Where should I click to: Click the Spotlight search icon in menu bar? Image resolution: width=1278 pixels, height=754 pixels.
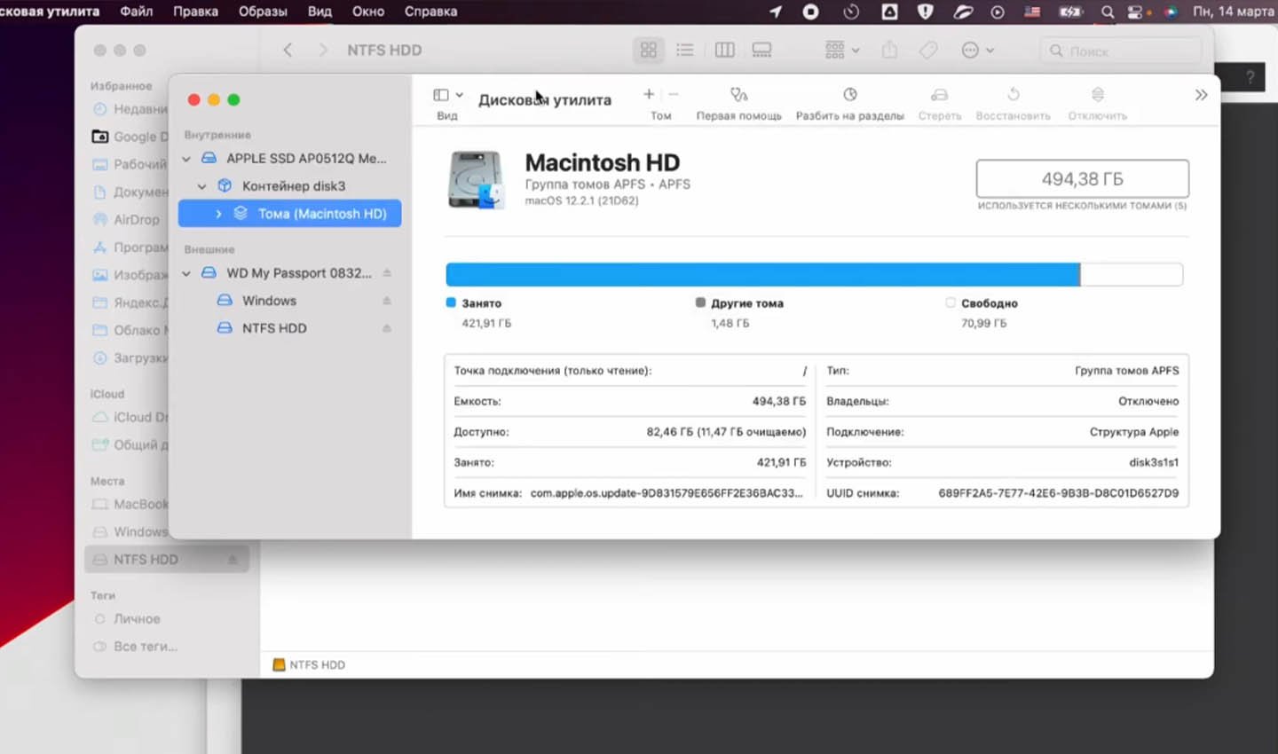pyautogui.click(x=1108, y=12)
